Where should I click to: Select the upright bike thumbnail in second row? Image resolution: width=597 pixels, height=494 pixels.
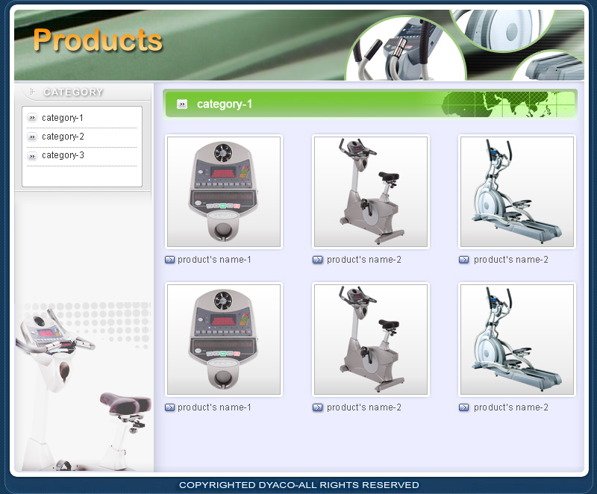pos(371,340)
